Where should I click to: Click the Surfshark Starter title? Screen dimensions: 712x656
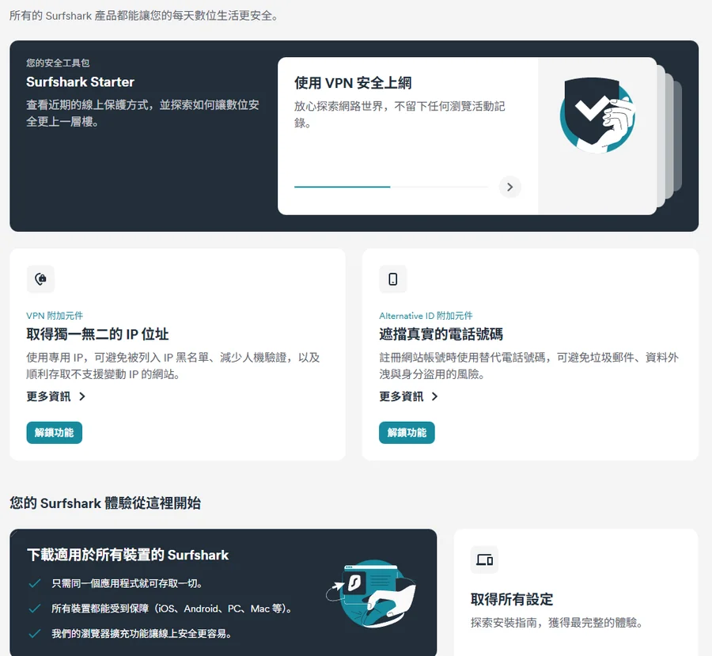pos(80,82)
